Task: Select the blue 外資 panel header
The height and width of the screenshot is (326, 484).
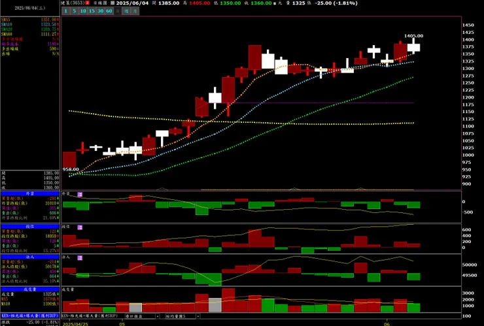Action: (30, 193)
